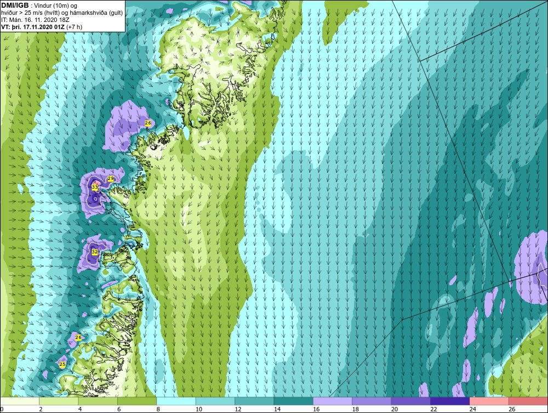This screenshot has width=548, height=413.
Task: Click the off-white 0–2 m/s legend swatch
Action: pyautogui.click(x=20, y=401)
